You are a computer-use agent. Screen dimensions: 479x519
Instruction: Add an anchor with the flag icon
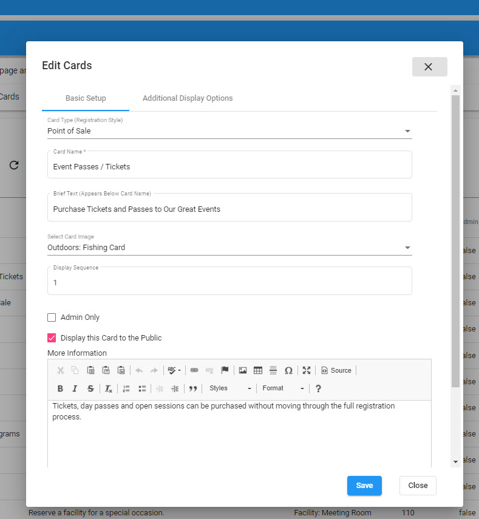[x=225, y=370]
